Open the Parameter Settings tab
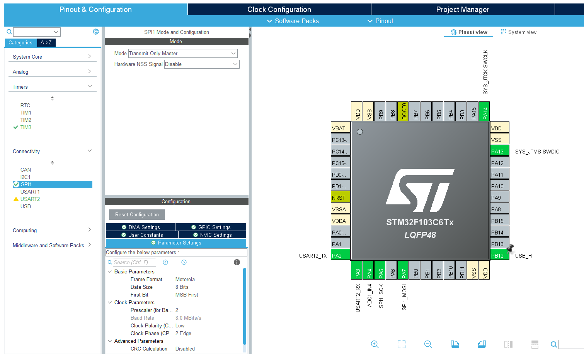The height and width of the screenshot is (354, 584). (x=176, y=243)
